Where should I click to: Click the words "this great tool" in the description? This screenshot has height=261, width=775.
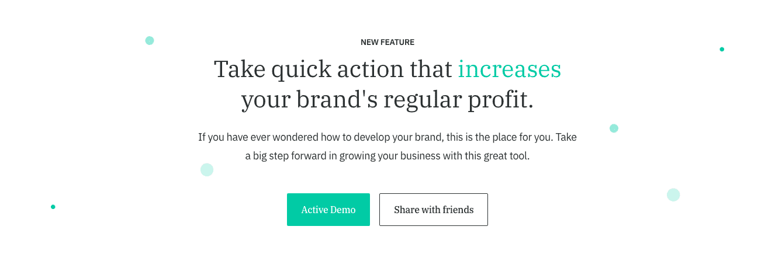click(x=499, y=156)
